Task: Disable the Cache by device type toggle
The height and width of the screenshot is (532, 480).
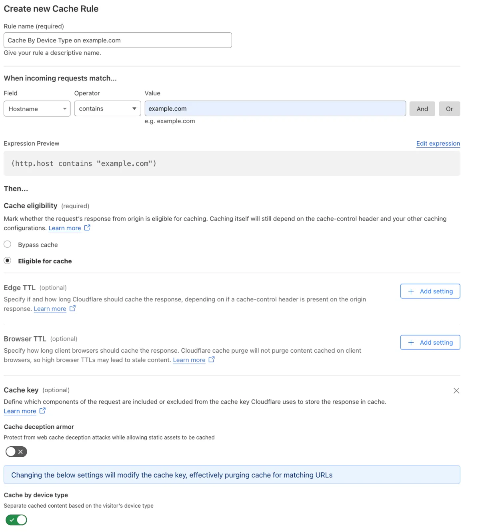Action: pos(16,520)
